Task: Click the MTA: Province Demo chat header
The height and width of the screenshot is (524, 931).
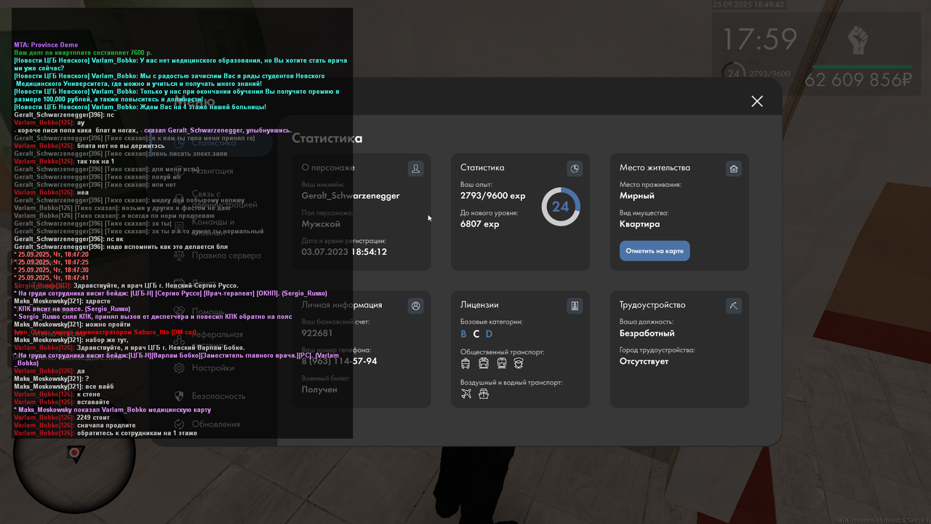Action: tap(46, 45)
